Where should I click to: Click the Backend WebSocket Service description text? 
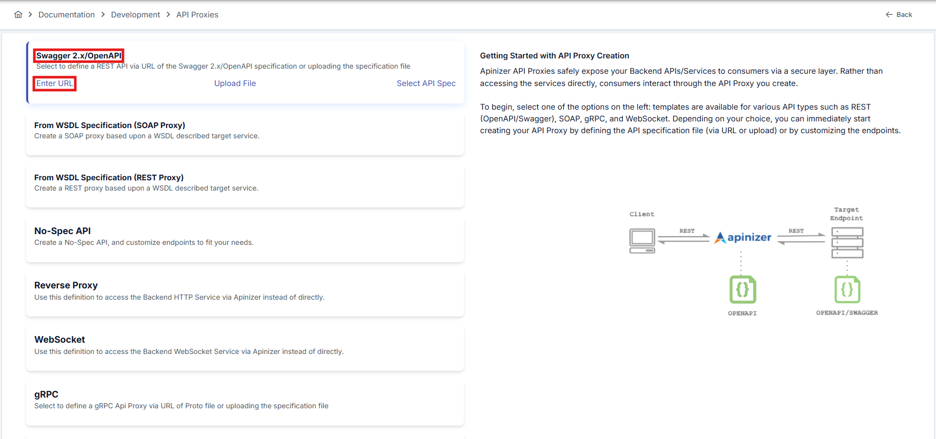(189, 351)
